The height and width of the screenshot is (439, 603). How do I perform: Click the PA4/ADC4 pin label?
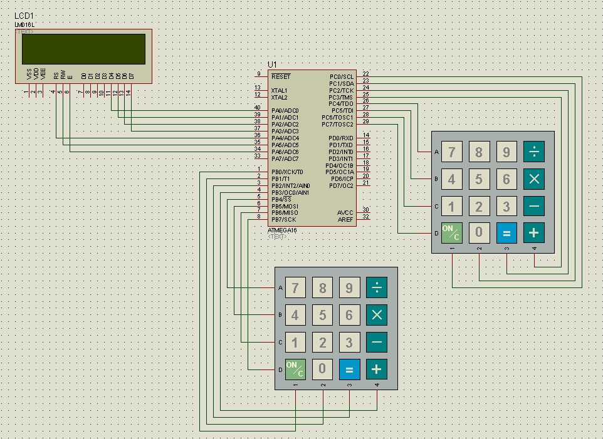[x=285, y=138]
